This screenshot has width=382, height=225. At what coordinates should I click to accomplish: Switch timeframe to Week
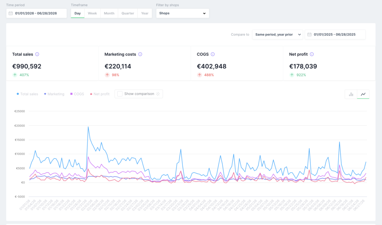(x=93, y=13)
